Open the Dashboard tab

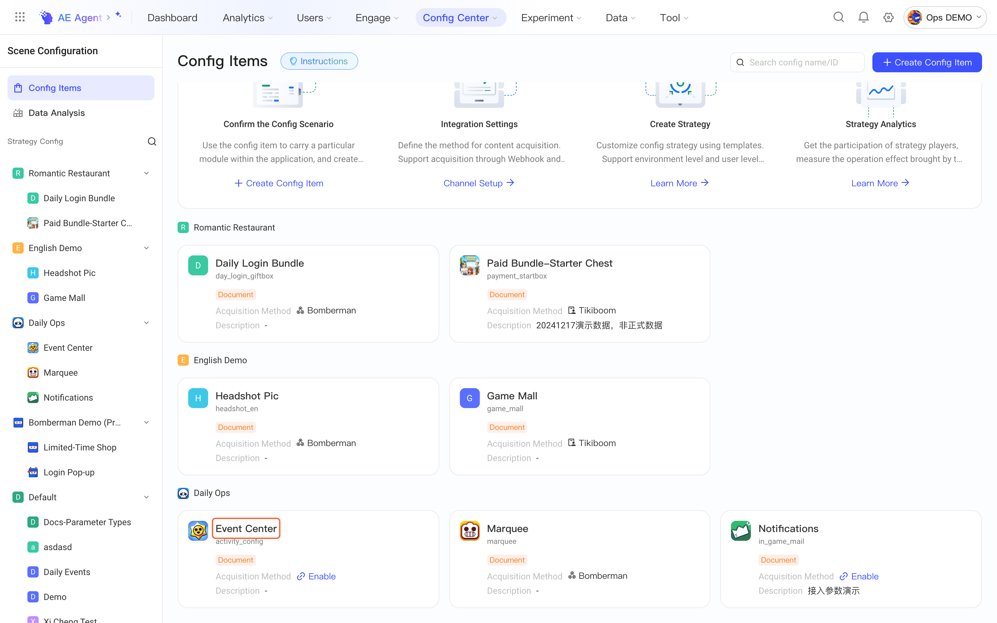point(172,18)
